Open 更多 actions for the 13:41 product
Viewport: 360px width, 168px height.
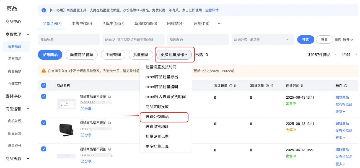click(x=340, y=138)
